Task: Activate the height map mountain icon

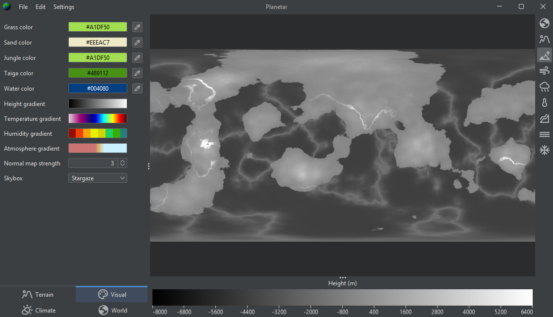Action: tap(544, 55)
